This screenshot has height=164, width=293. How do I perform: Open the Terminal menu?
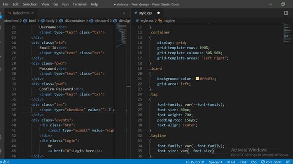pyautogui.click(x=80, y=4)
